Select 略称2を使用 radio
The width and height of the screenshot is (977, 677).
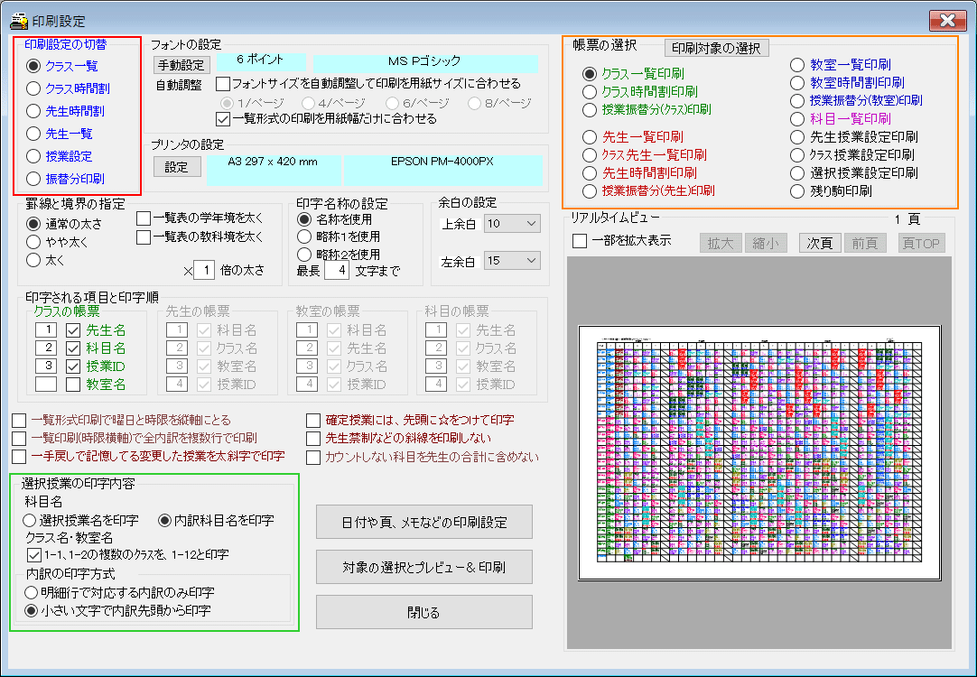304,255
